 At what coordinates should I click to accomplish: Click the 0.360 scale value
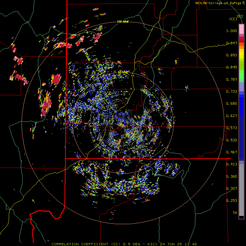click(232, 177)
